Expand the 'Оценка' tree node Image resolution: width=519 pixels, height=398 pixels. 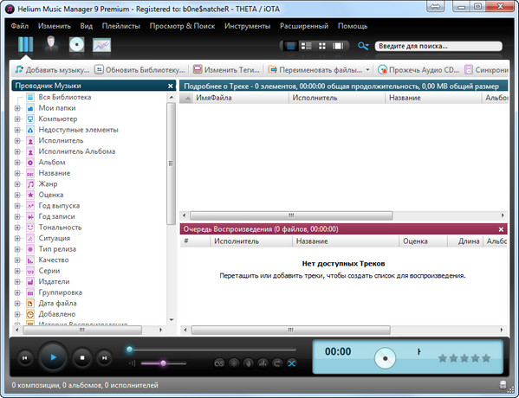17,195
